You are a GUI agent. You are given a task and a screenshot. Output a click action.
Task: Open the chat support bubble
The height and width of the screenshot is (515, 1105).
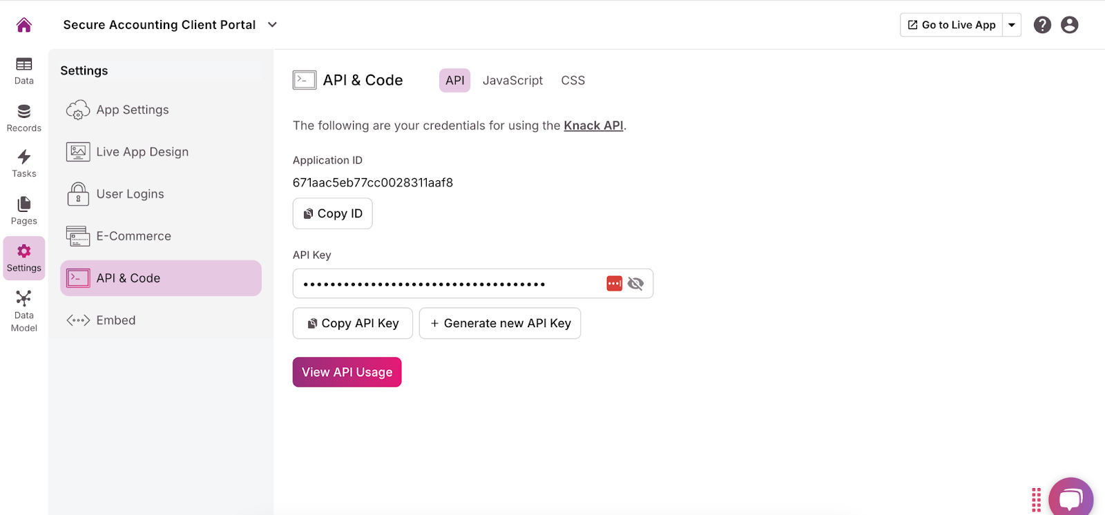tap(1070, 498)
